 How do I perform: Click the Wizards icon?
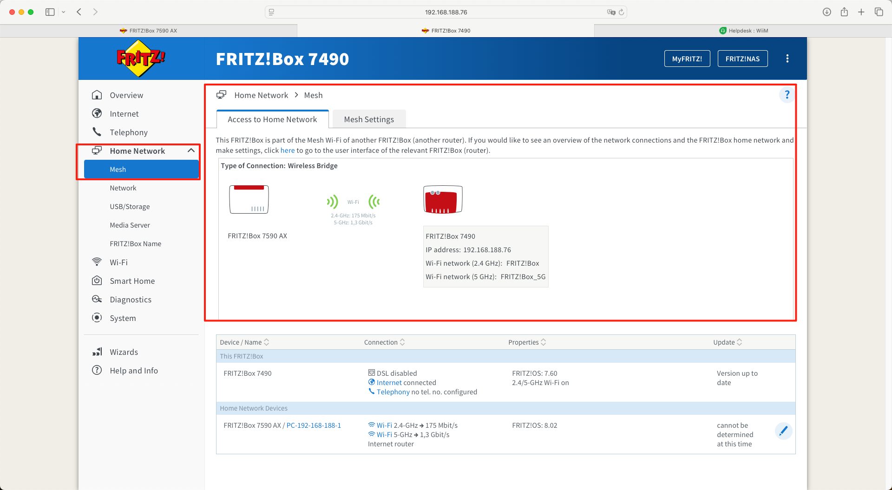point(97,352)
